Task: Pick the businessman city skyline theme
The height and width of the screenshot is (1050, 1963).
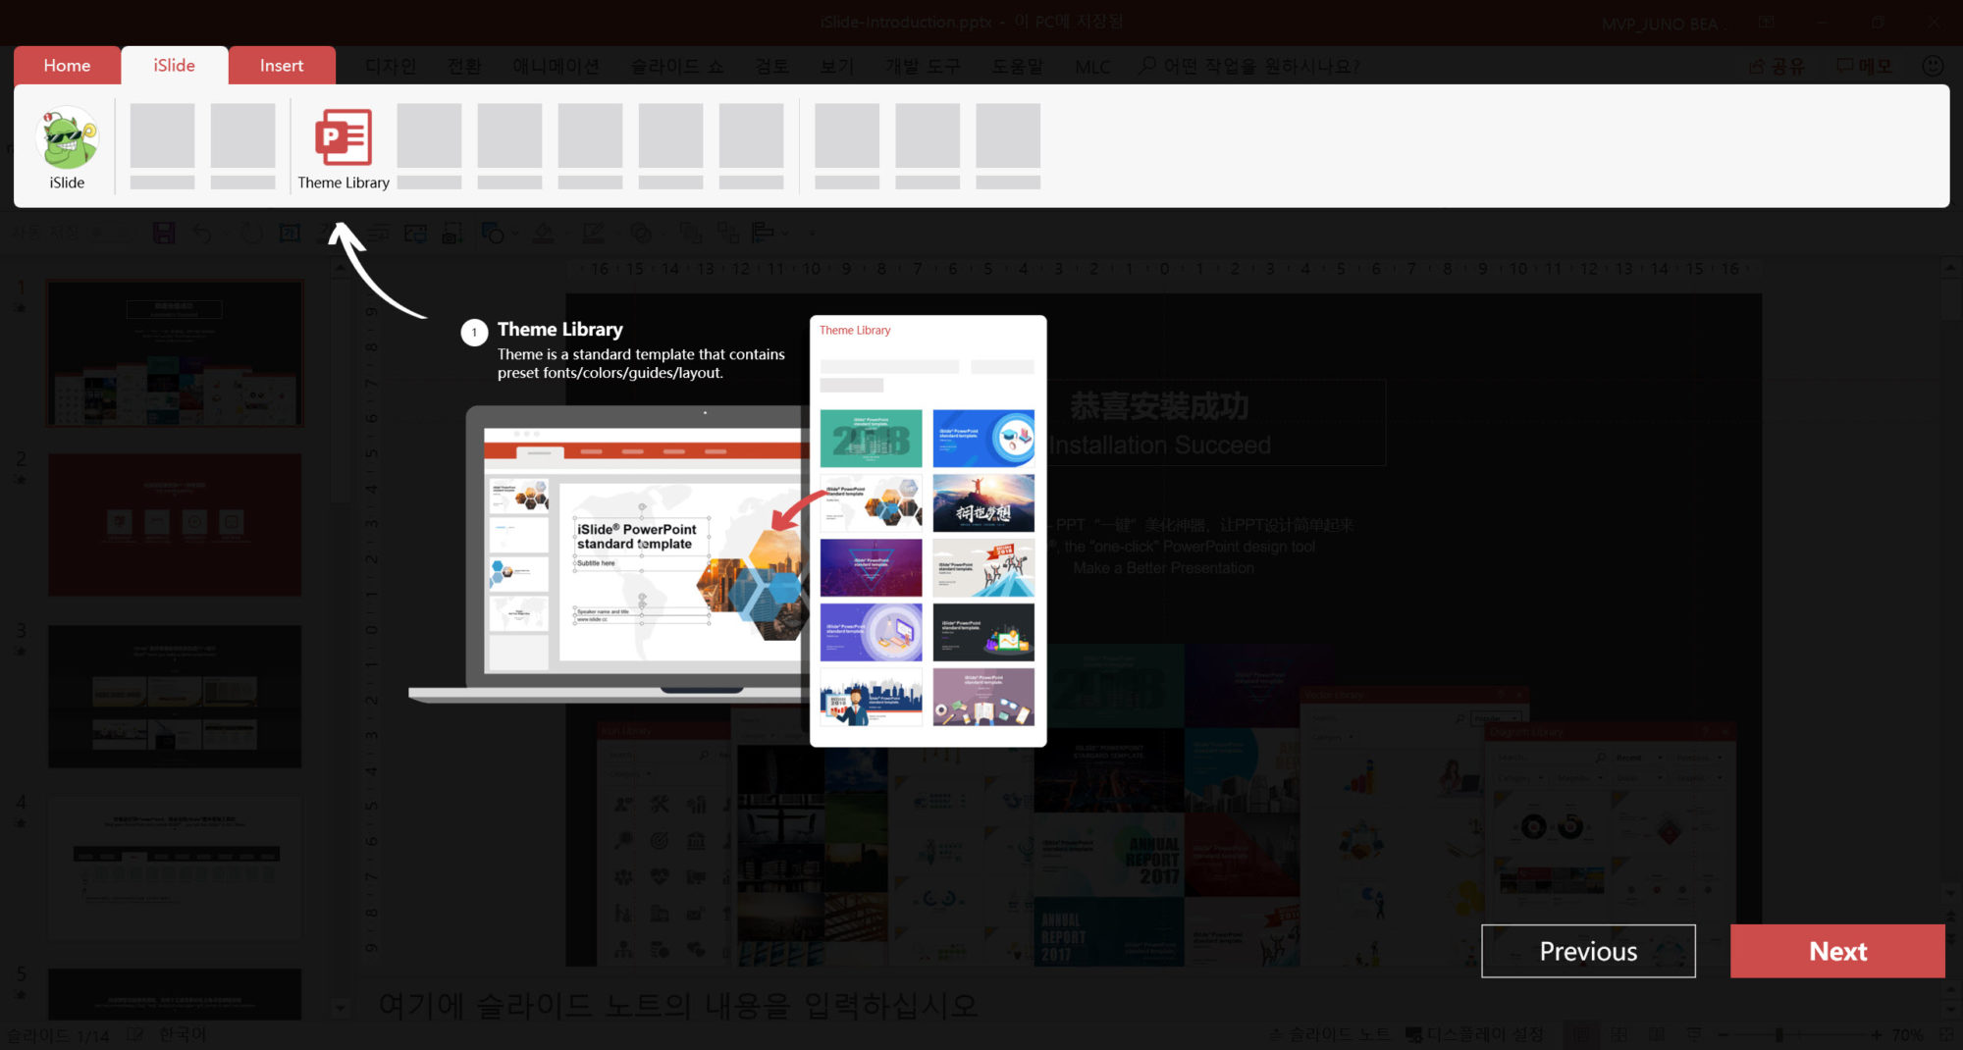Action: (871, 697)
